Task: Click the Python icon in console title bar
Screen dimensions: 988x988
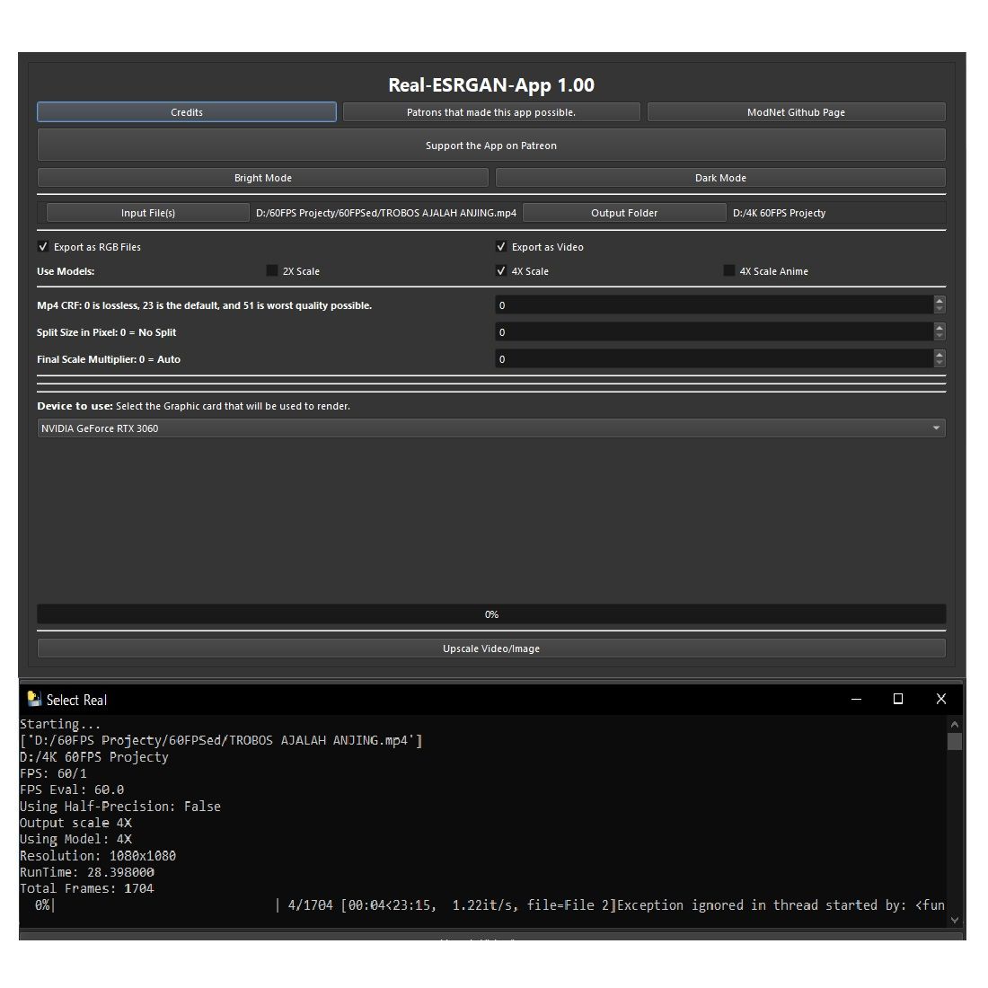Action: (34, 699)
